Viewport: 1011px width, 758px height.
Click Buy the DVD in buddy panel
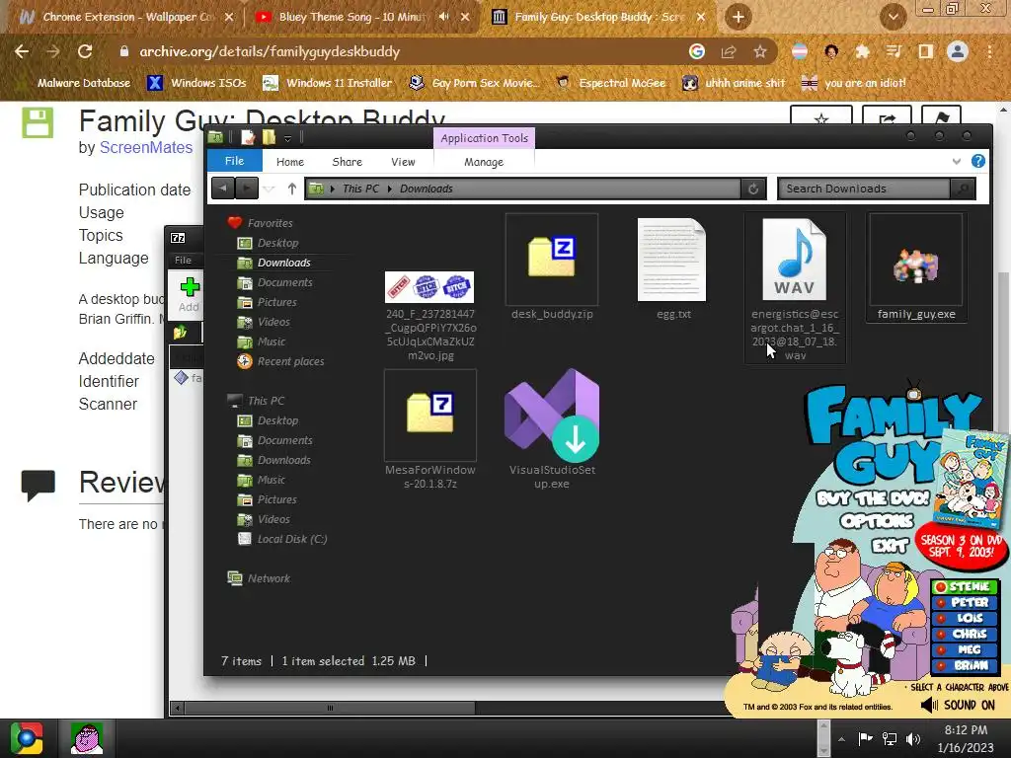point(873,498)
